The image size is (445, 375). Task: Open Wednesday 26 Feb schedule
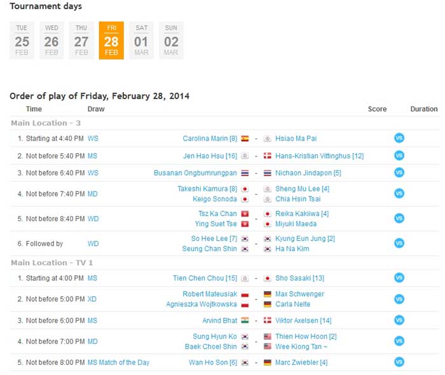tap(51, 40)
